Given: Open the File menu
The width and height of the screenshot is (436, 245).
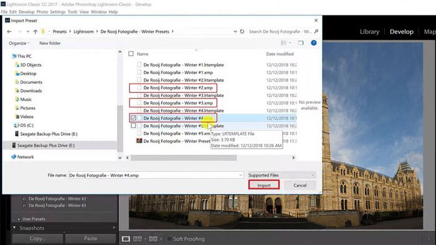Looking at the screenshot, I should point(4,12).
